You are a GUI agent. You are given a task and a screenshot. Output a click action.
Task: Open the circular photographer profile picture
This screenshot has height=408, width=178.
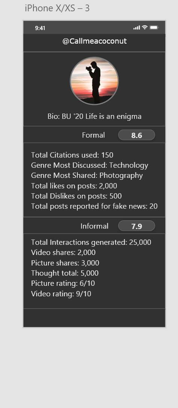point(94,81)
